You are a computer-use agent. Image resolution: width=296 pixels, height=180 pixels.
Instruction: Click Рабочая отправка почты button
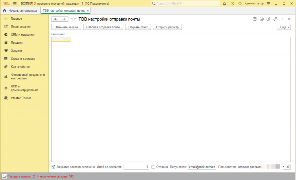[103, 27]
